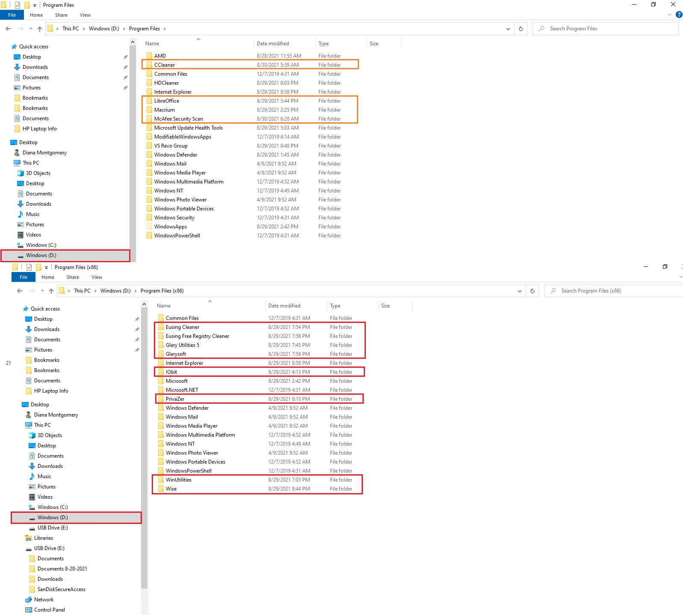This screenshot has height=615, width=683.
Task: Open SanDiskSecureAccess folder in bottom sidebar
Action: [x=62, y=589]
